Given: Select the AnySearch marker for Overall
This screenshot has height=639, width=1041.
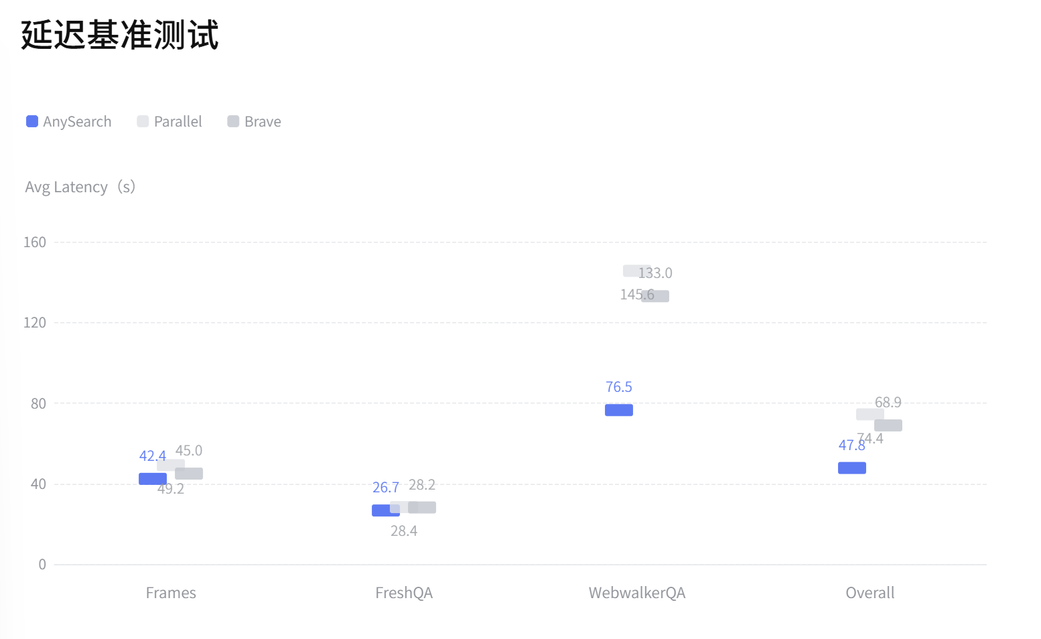Looking at the screenshot, I should (x=852, y=468).
